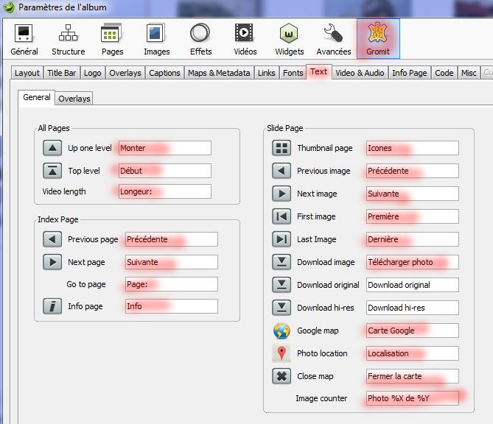Open the Vidéos settings section
Screen dimensions: 493x424
[x=245, y=39]
